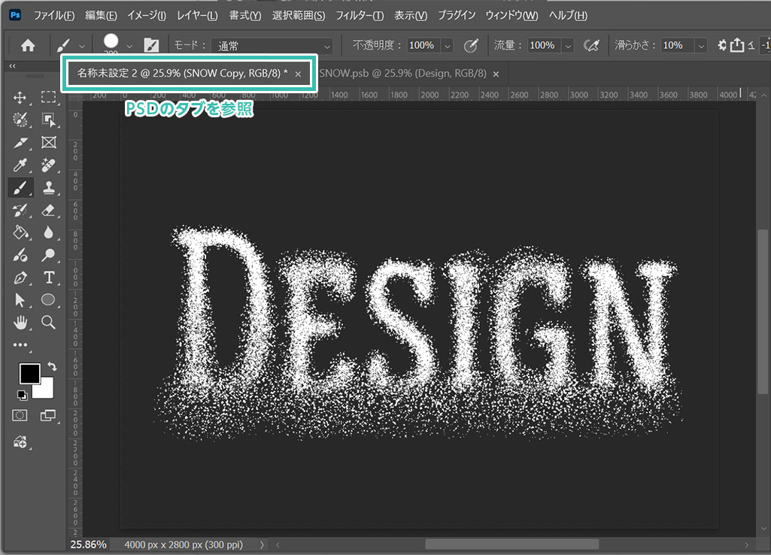Toggle pressure for opacity button
771x555 pixels.
pyautogui.click(x=471, y=46)
